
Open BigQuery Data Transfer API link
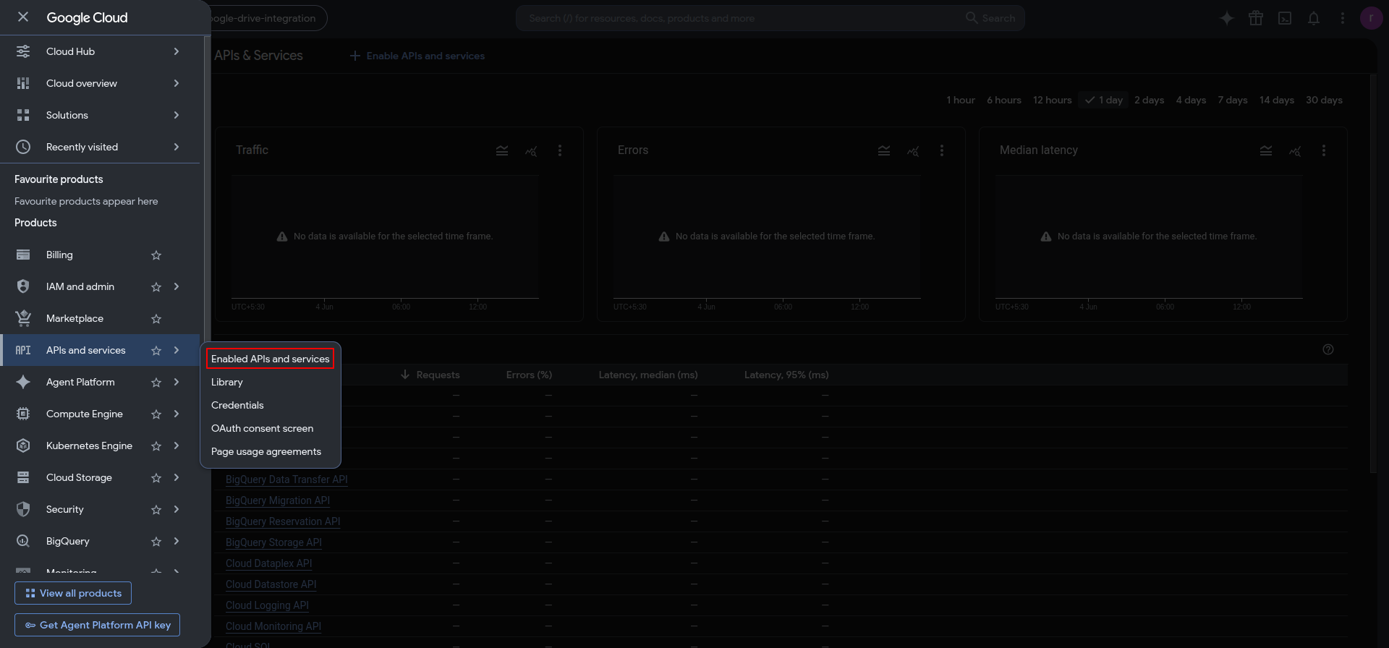click(x=286, y=479)
